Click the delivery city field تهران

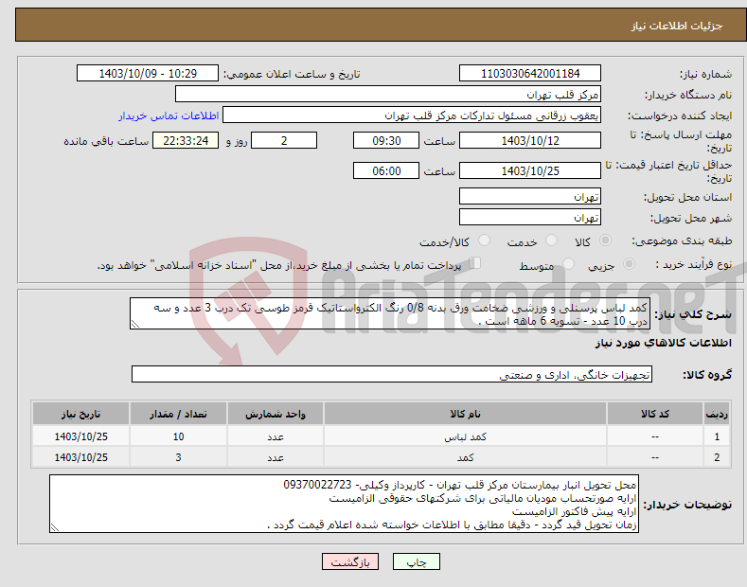pyautogui.click(x=530, y=217)
